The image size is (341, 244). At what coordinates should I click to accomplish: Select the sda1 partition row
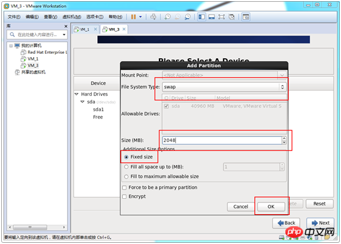98,109
